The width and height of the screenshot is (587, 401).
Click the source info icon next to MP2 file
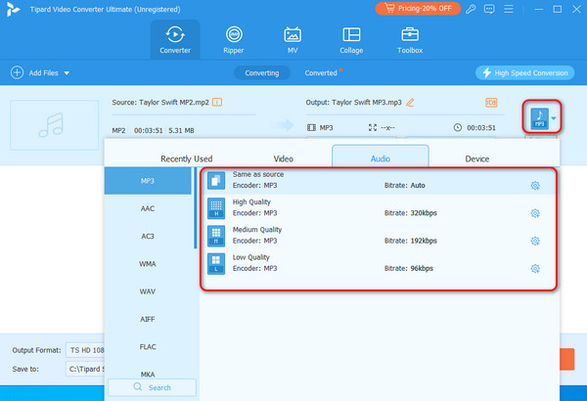point(217,102)
